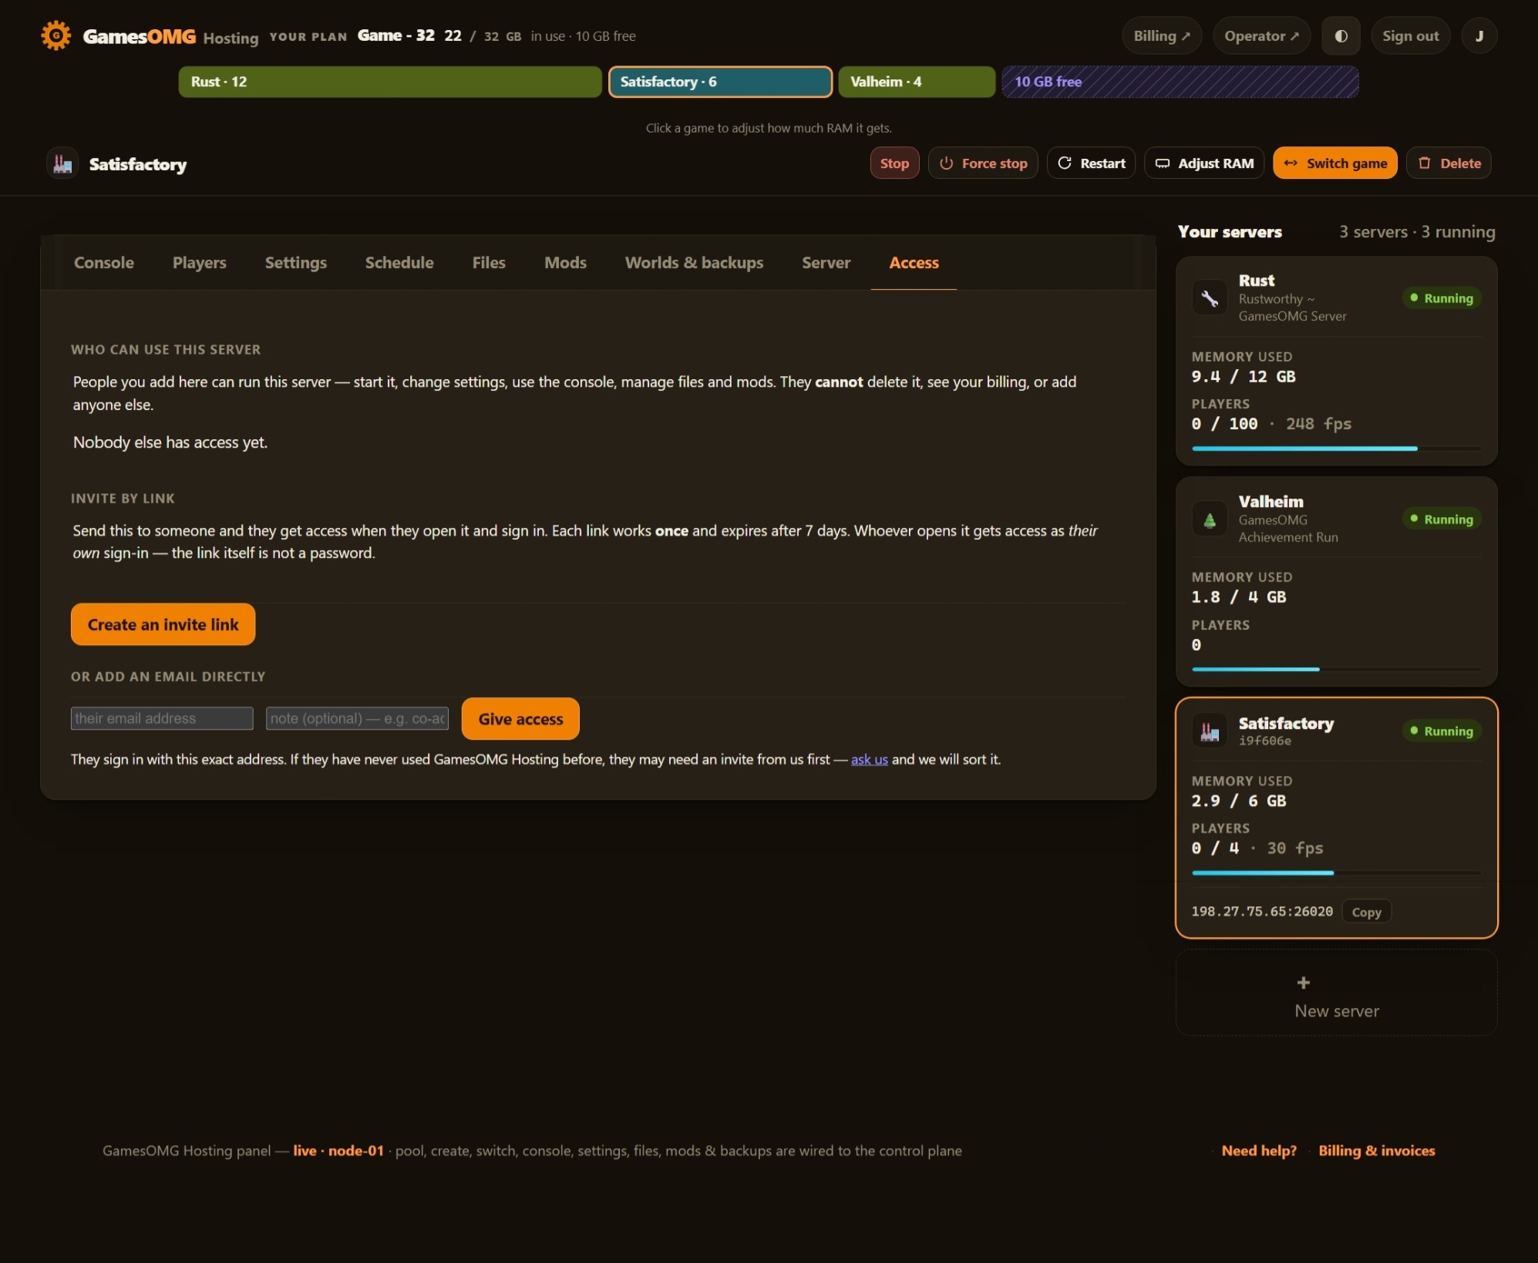Switch to the Worlds & backups tab
The width and height of the screenshot is (1538, 1263).
coord(694,263)
